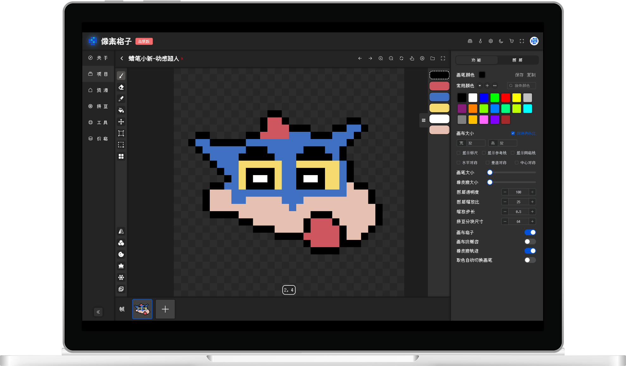Zoom in on the canvas
Viewport: 626px width, 366px height.
click(x=381, y=58)
